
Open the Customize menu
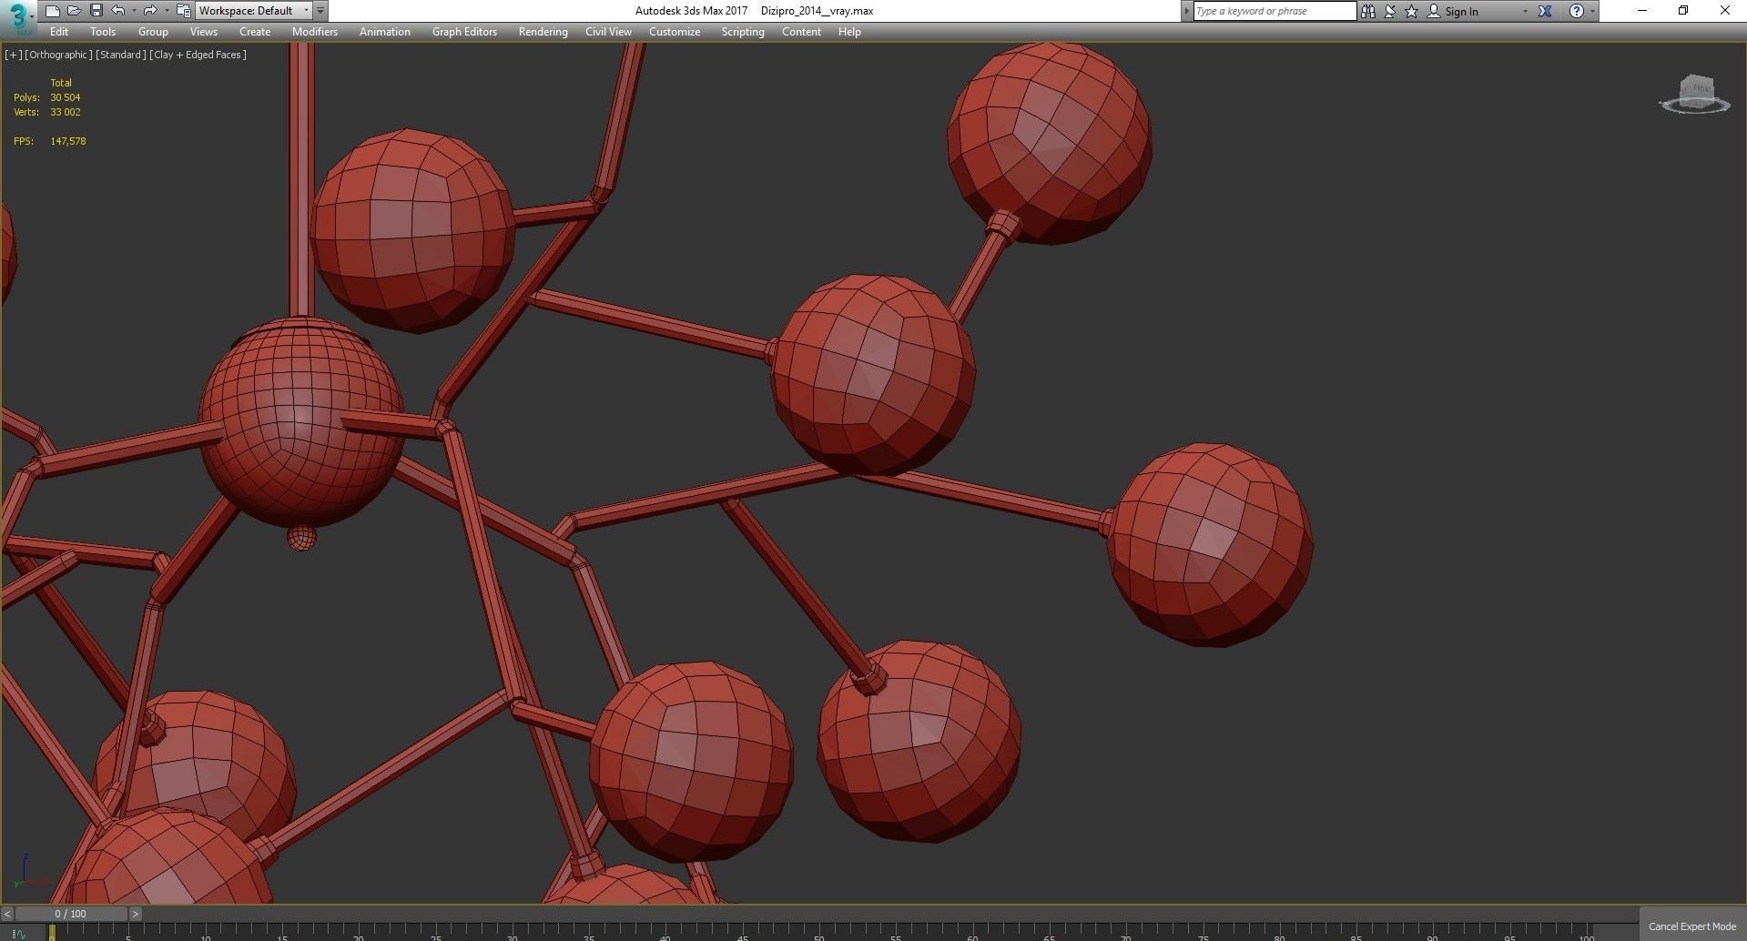675,32
